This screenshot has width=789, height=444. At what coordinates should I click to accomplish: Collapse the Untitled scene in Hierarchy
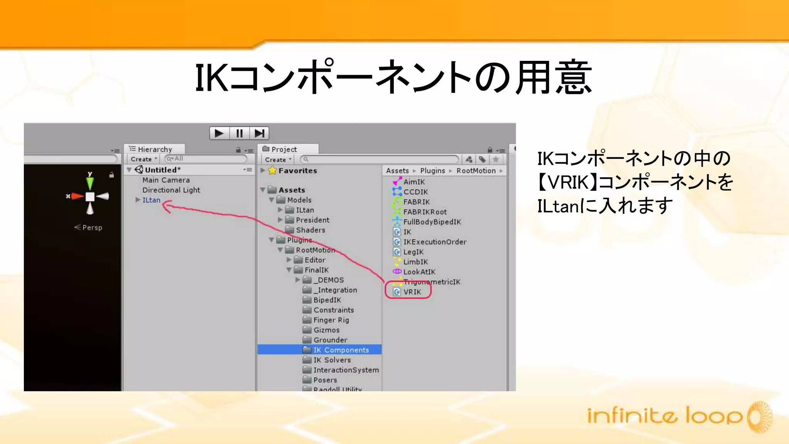tap(129, 170)
